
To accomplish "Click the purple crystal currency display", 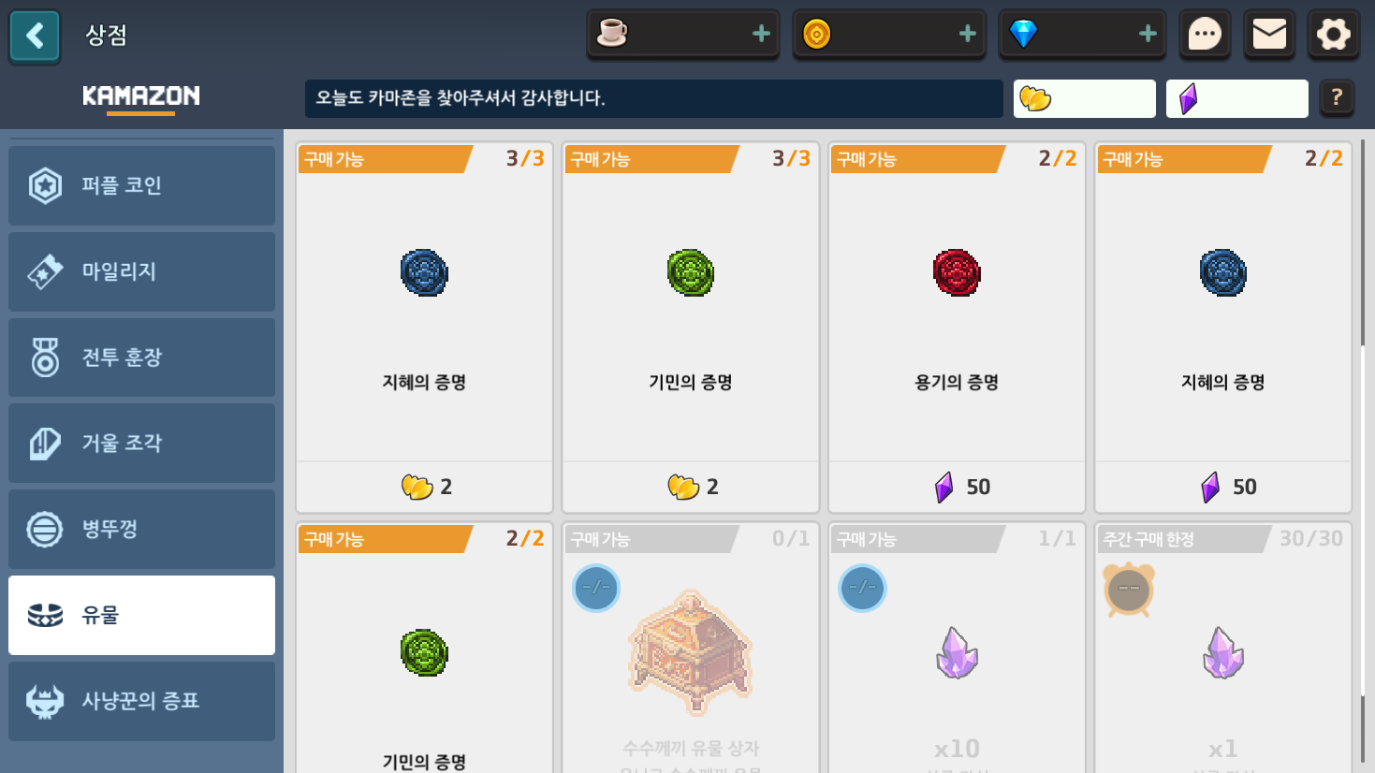I will coord(1236,98).
